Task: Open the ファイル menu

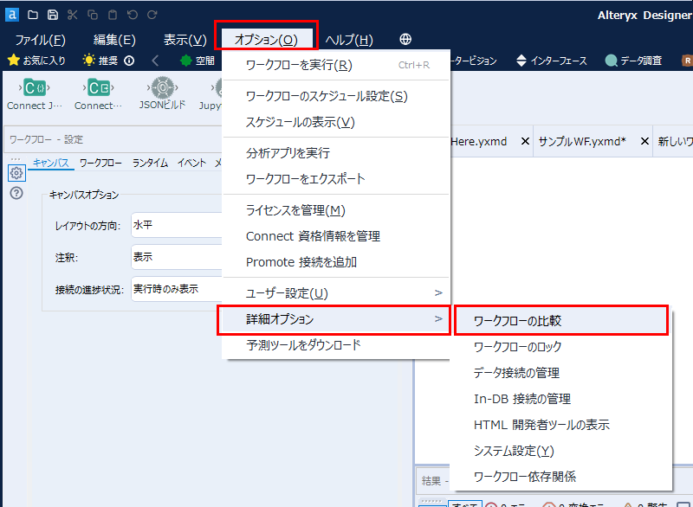Action: 40,39
